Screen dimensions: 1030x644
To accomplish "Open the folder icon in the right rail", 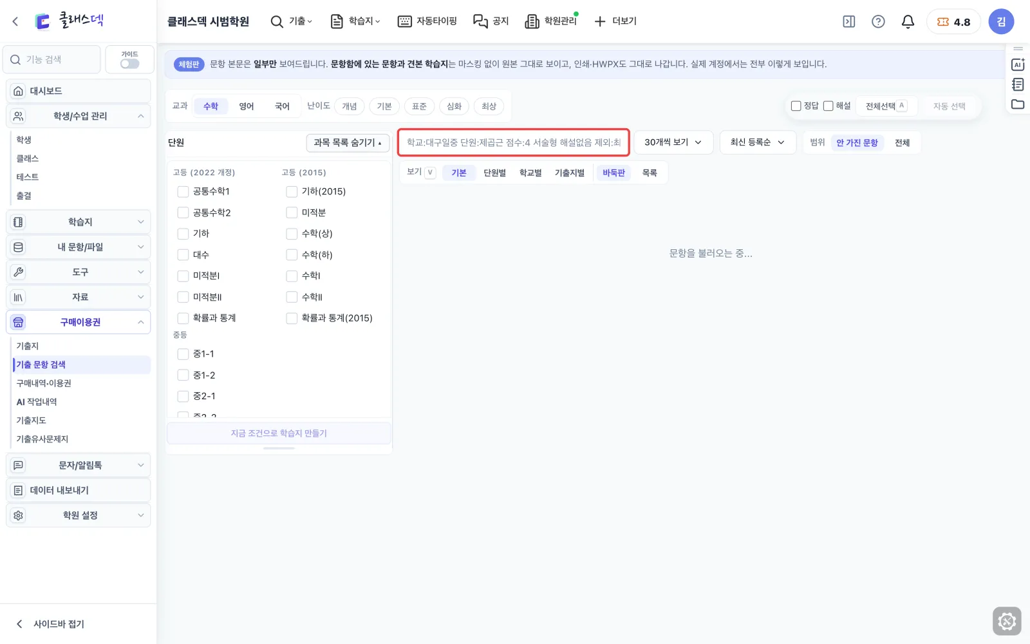I will click(1018, 104).
